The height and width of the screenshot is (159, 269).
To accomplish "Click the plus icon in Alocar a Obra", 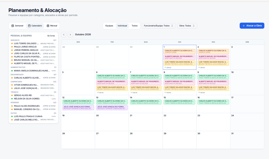I will (x=243, y=26).
